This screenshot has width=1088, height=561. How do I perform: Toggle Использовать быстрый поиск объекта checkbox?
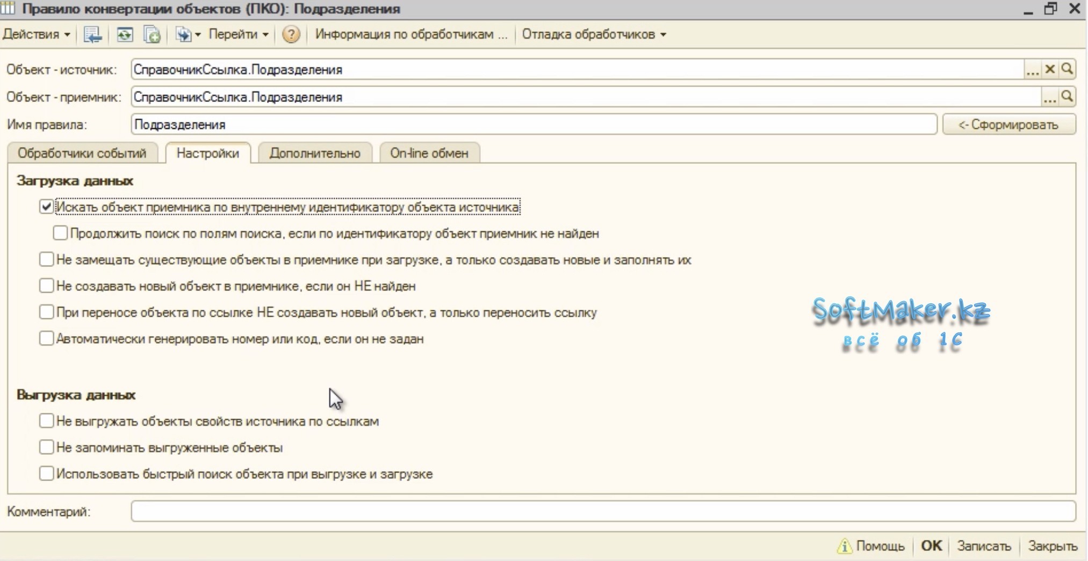pos(46,473)
